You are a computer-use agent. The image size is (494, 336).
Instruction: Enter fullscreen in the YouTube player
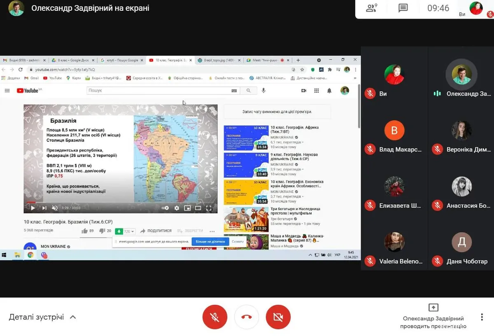[x=209, y=208]
